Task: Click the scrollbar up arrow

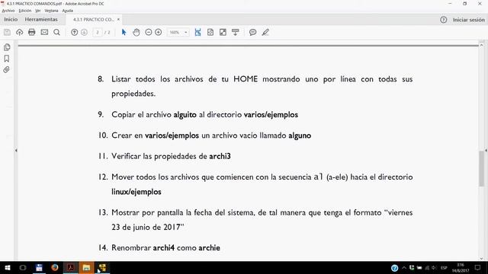Action: point(481,45)
